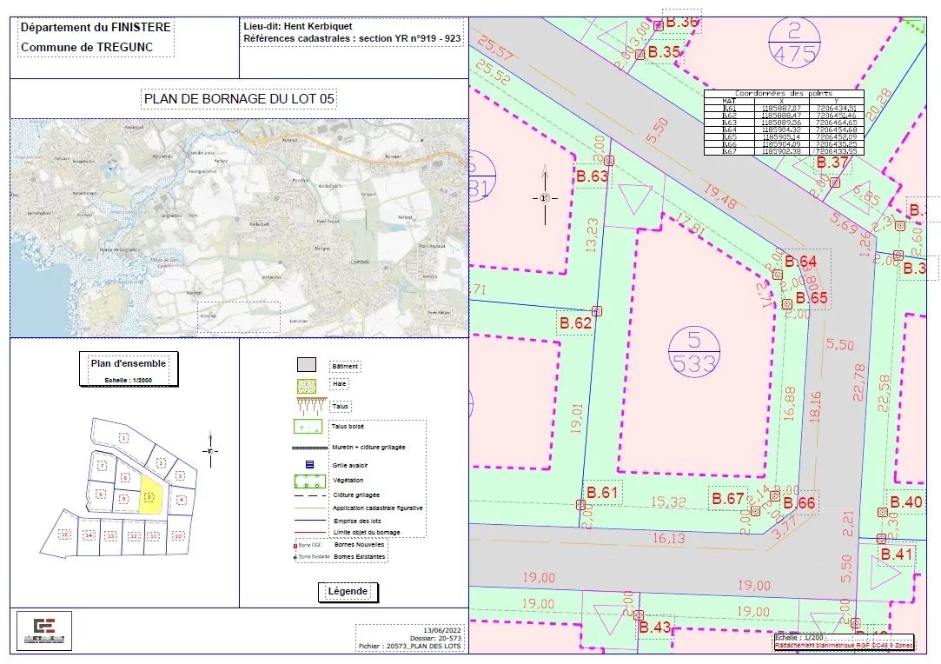The width and height of the screenshot is (941, 664).
Task: Click the Grille avaloir blue icon
Action: point(308,465)
